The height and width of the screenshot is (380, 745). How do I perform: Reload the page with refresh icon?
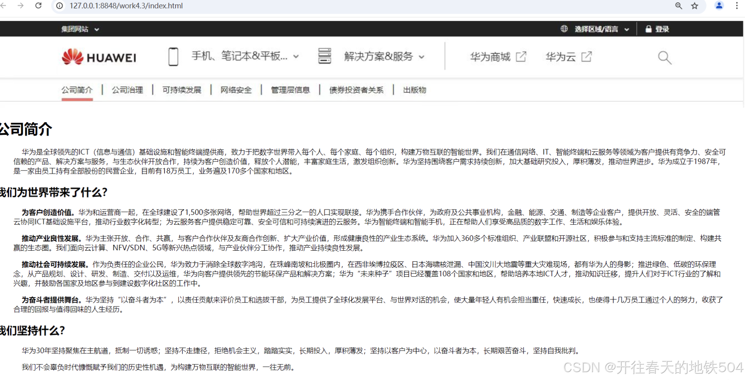[38, 6]
